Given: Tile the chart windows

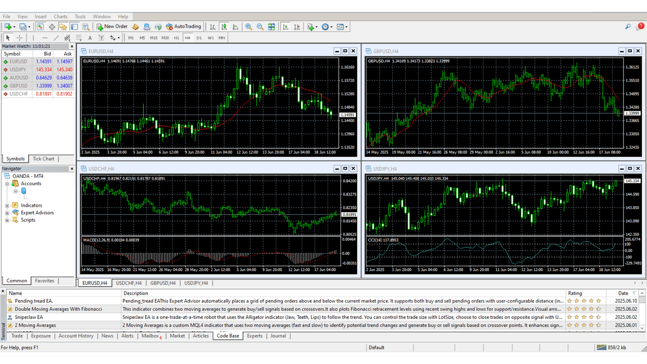Looking at the screenshot, I should click(272, 26).
